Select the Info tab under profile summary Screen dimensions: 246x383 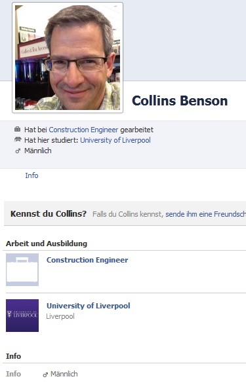[32, 175]
